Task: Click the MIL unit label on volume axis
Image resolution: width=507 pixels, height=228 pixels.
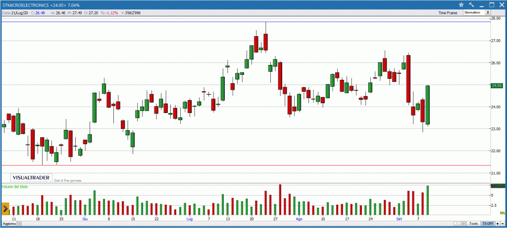Action: [x=503, y=213]
